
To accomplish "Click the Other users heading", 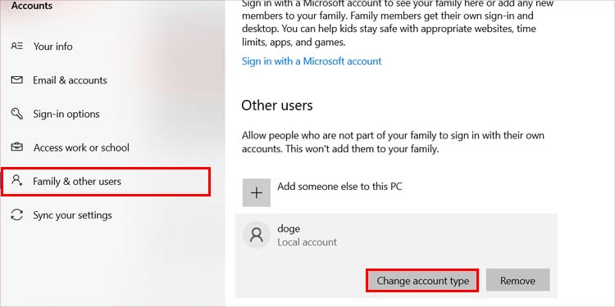I will pyautogui.click(x=277, y=106).
